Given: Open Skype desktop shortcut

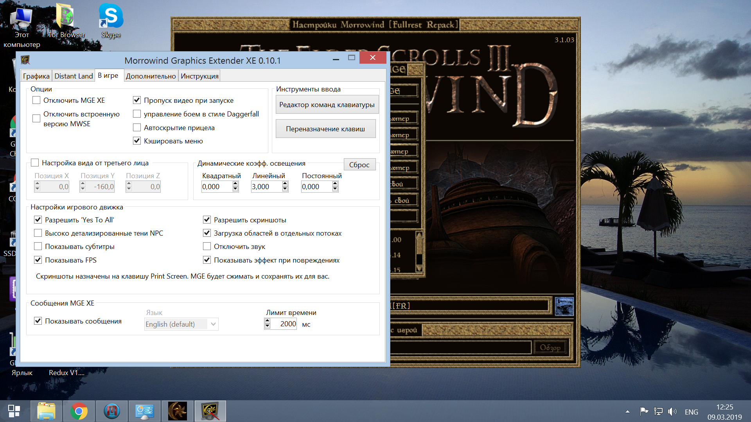Looking at the screenshot, I should (x=111, y=21).
